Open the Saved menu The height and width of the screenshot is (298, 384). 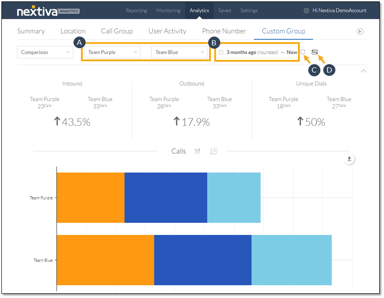(x=225, y=11)
